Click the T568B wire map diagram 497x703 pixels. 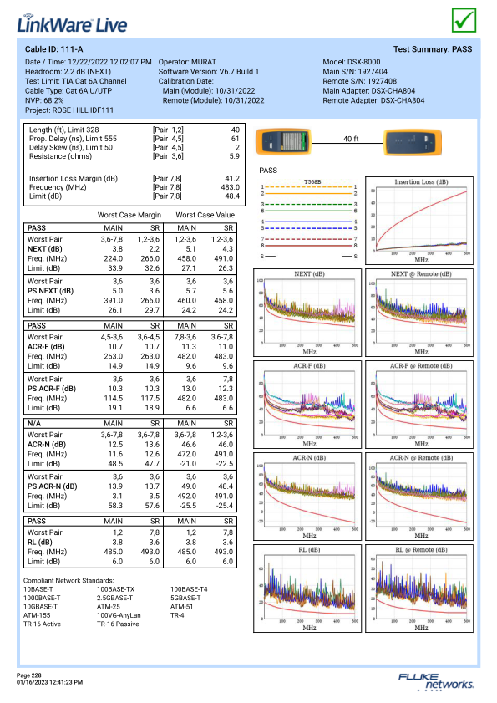[x=309, y=219]
